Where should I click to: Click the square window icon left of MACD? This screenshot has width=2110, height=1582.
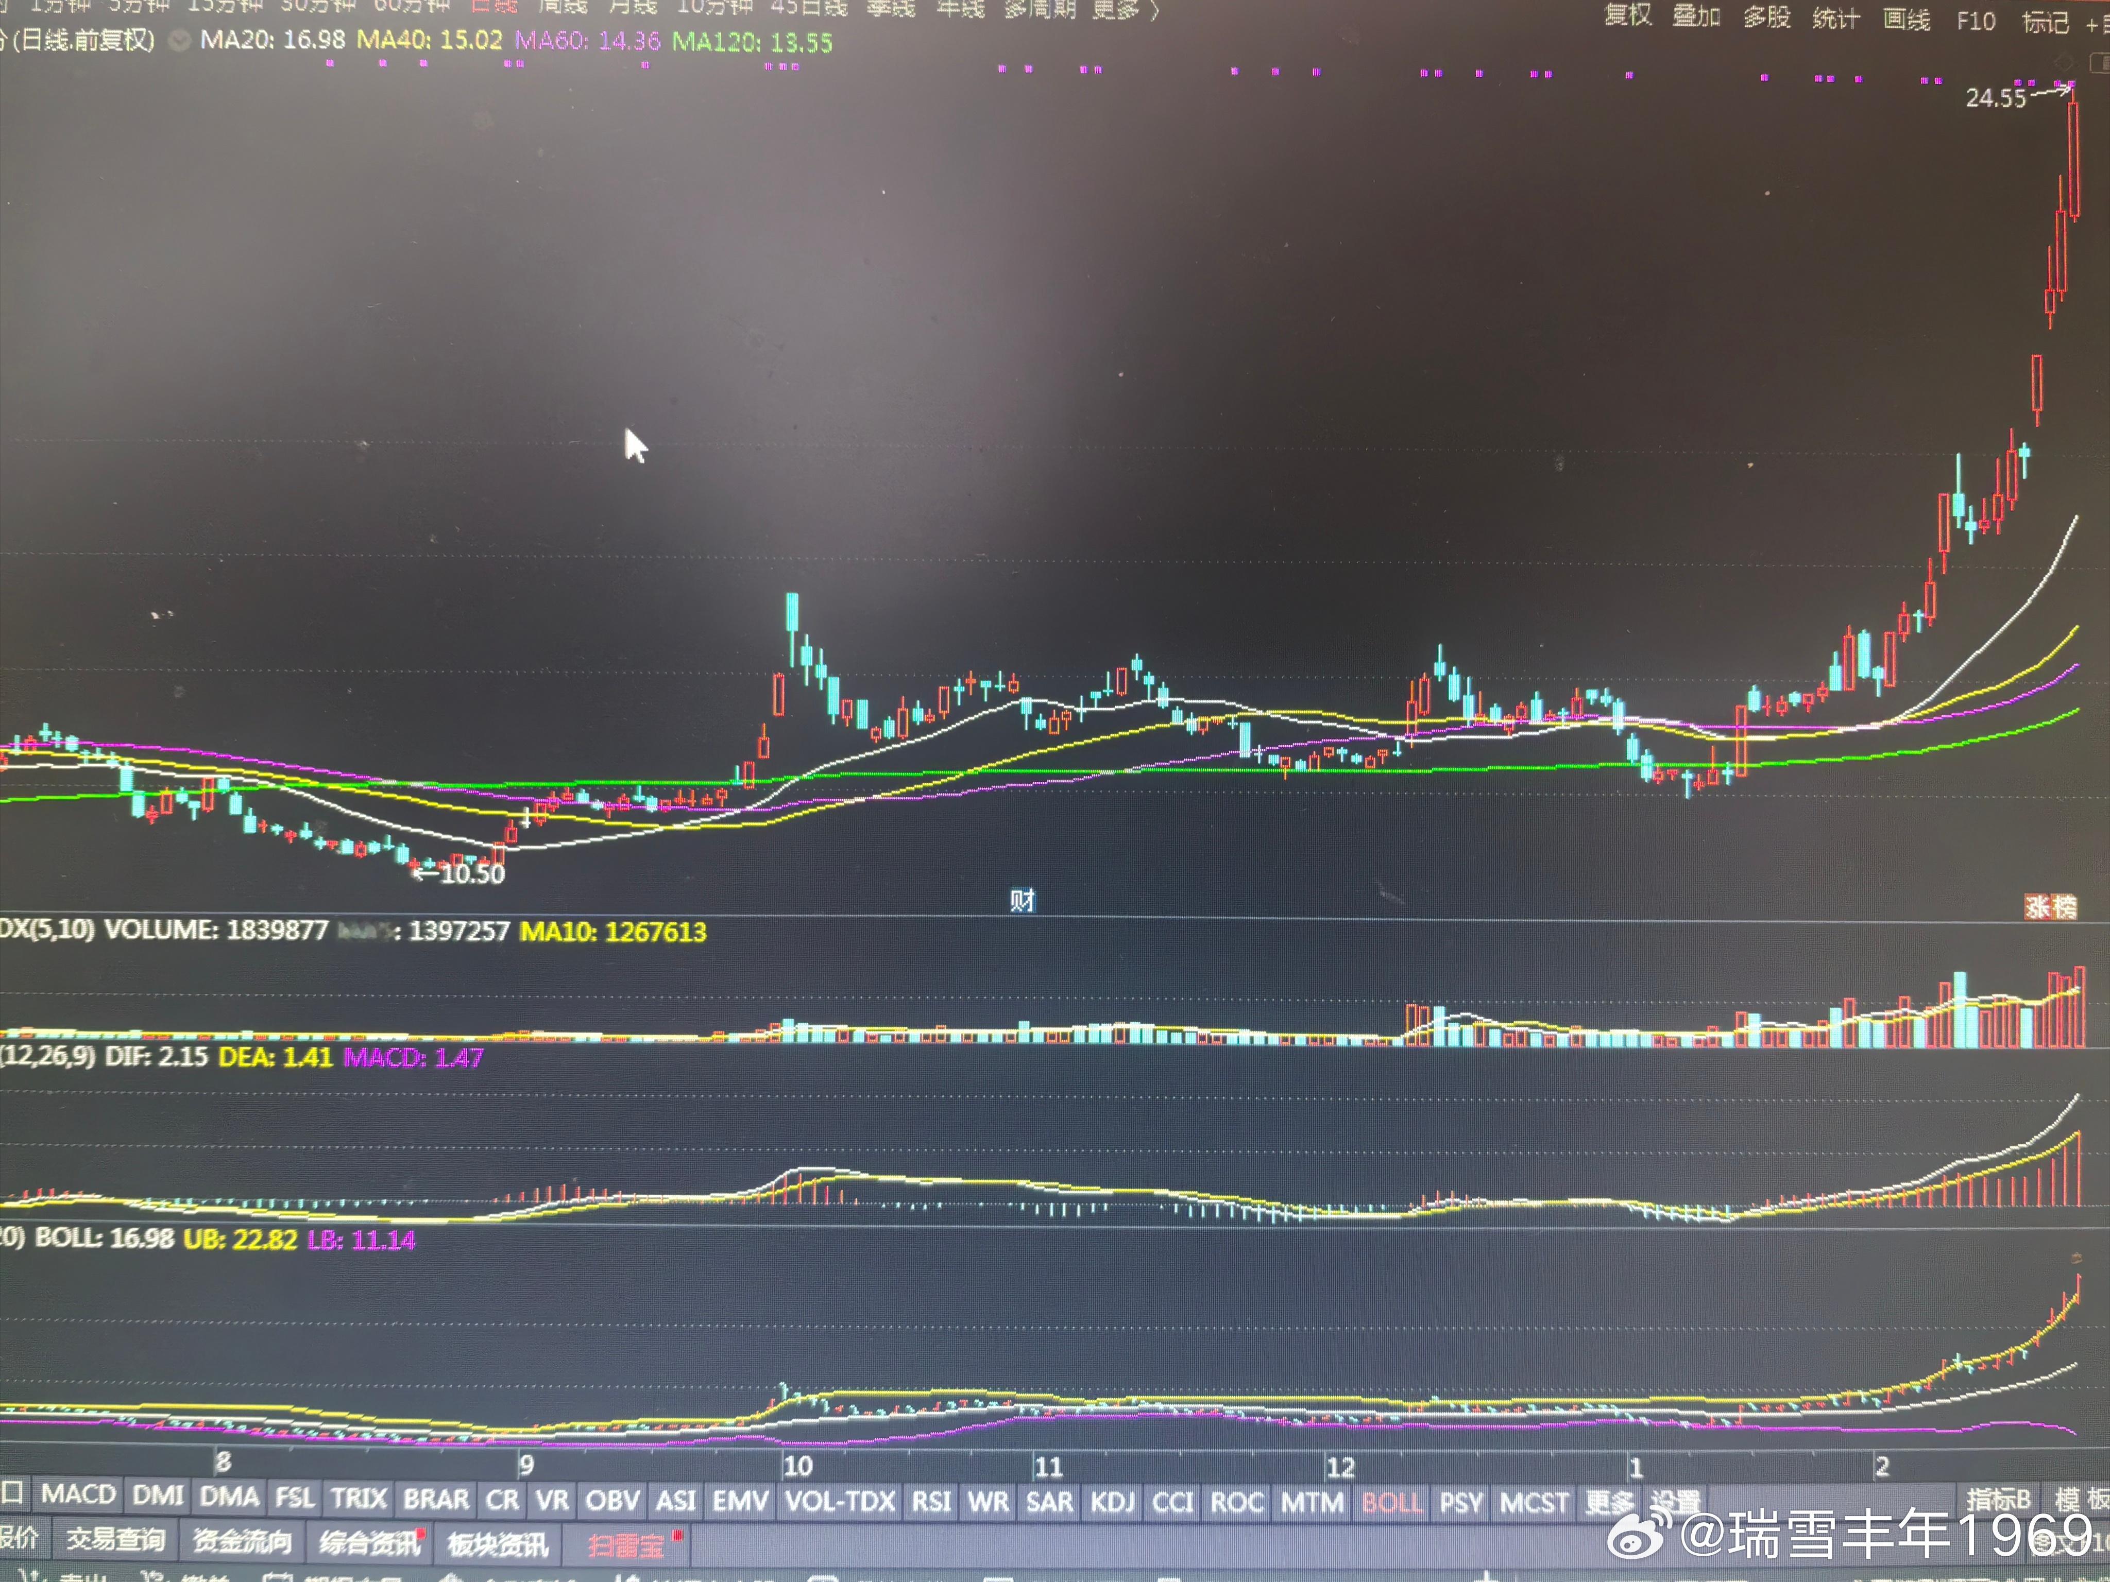[11, 1492]
